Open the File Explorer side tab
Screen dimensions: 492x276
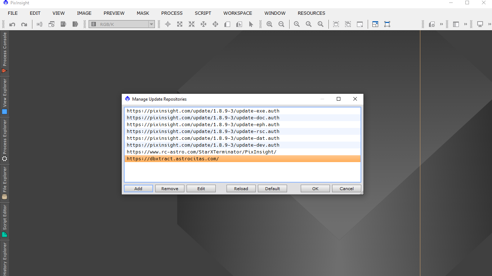(x=5, y=183)
